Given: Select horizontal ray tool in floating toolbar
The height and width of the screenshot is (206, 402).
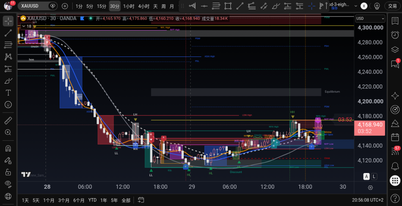Looking at the screenshot, I should click(x=204, y=6).
